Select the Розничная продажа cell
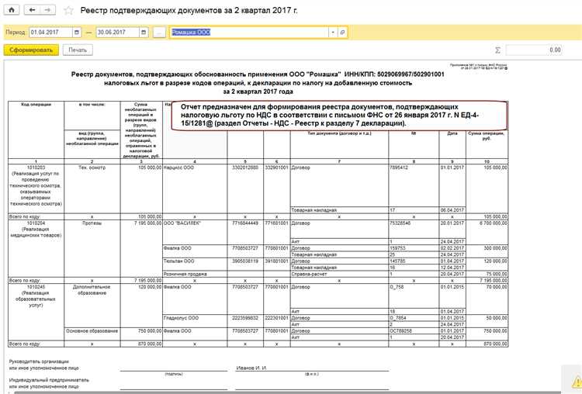Screen dimensions: 582x394 (x=195, y=274)
